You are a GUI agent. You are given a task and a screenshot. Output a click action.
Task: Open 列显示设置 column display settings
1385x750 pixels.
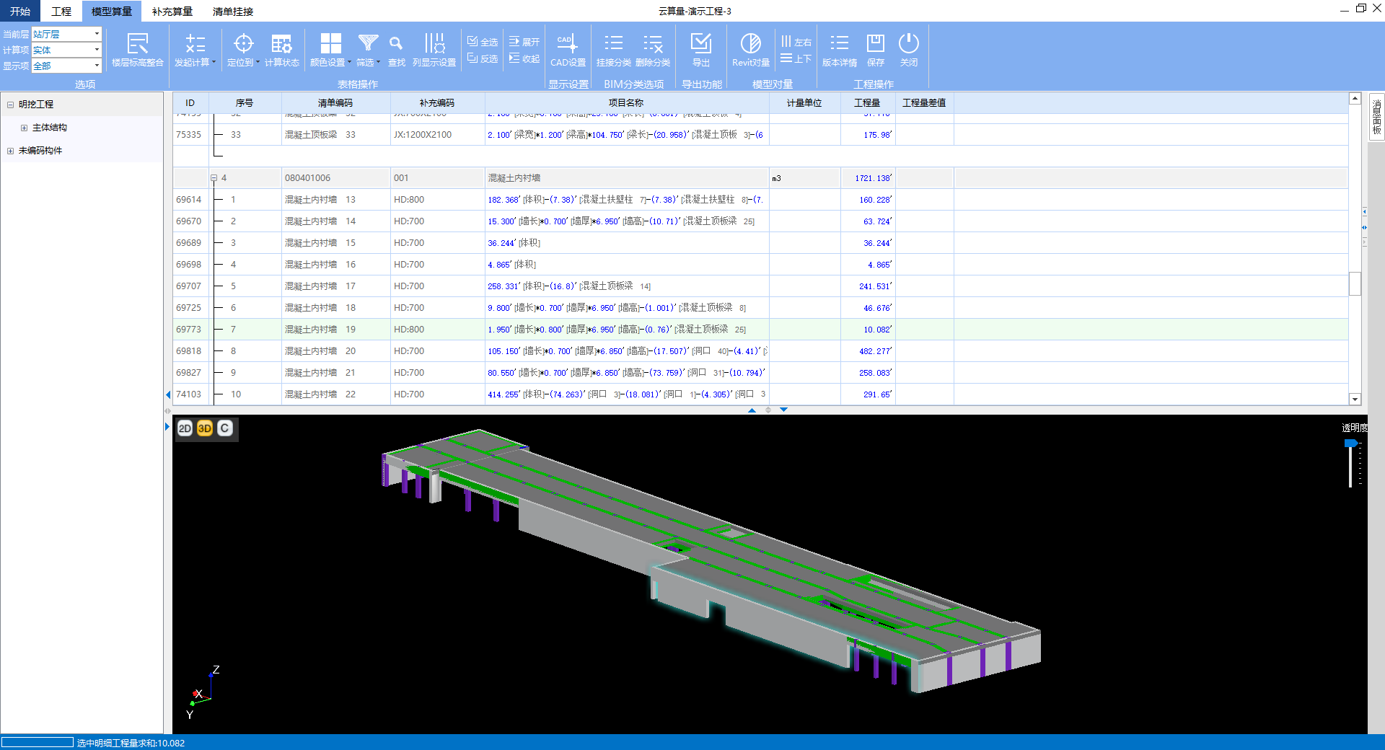(434, 45)
